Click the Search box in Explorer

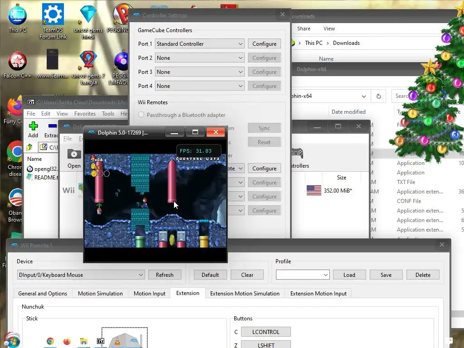[x=402, y=96]
